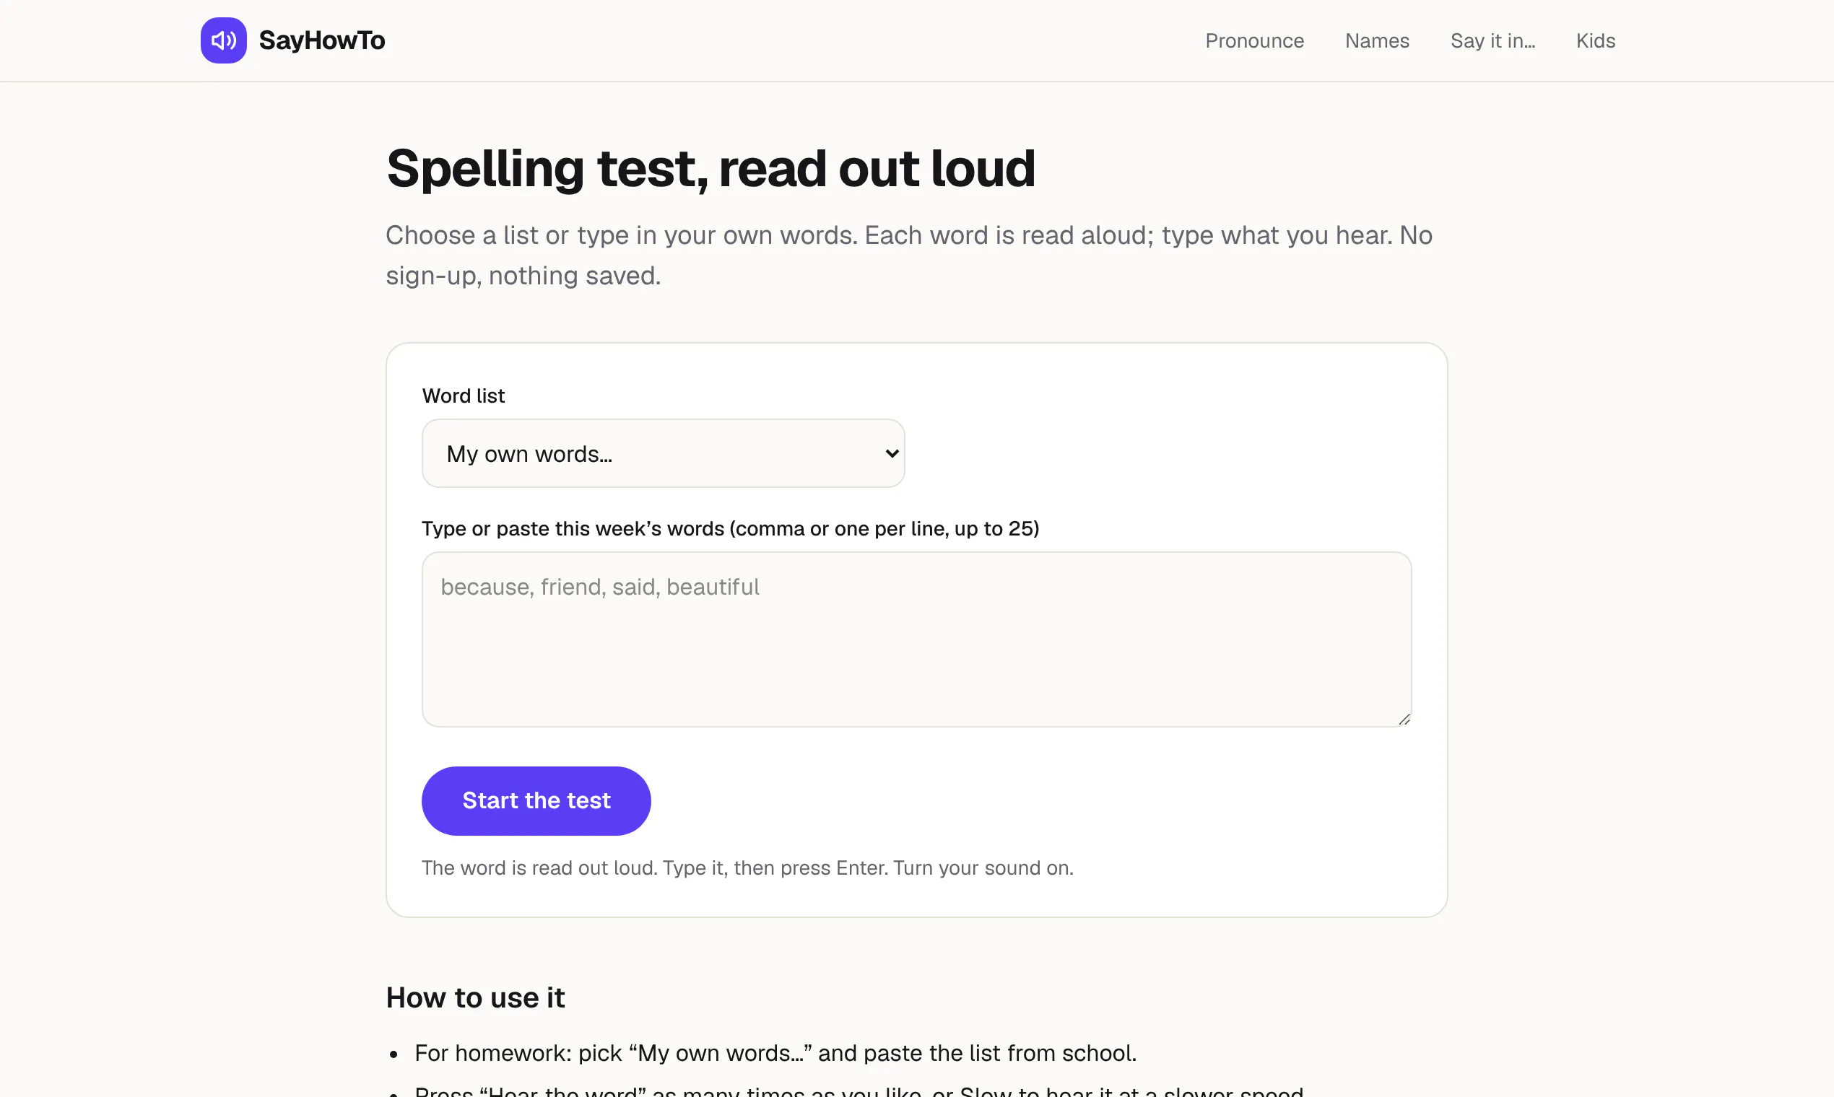This screenshot has width=1834, height=1097.
Task: Click the Word list label
Action: click(x=463, y=395)
